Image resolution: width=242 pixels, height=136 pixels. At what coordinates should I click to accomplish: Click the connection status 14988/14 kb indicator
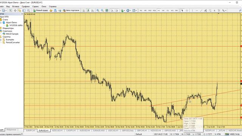pyautogui.click(x=233, y=134)
